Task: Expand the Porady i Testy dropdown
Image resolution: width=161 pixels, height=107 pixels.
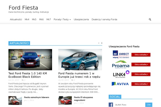Action: coord(62,20)
